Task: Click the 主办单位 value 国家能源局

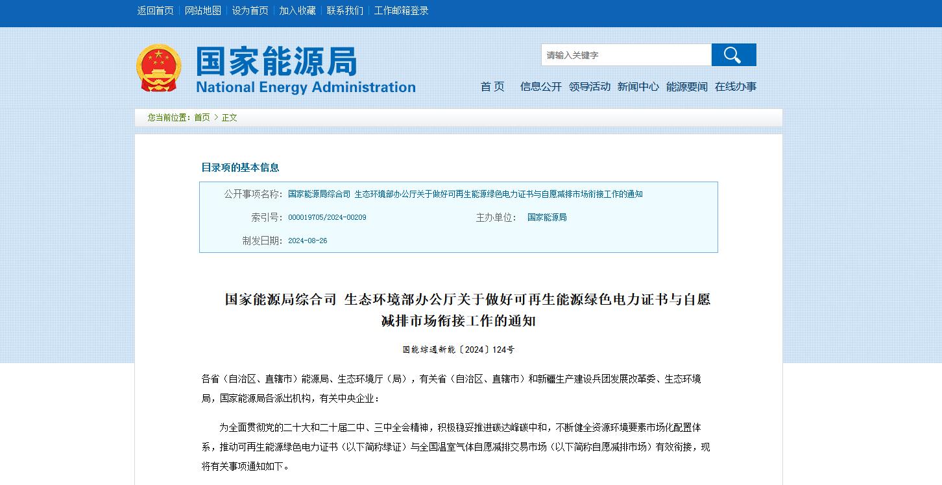Action: pos(547,217)
